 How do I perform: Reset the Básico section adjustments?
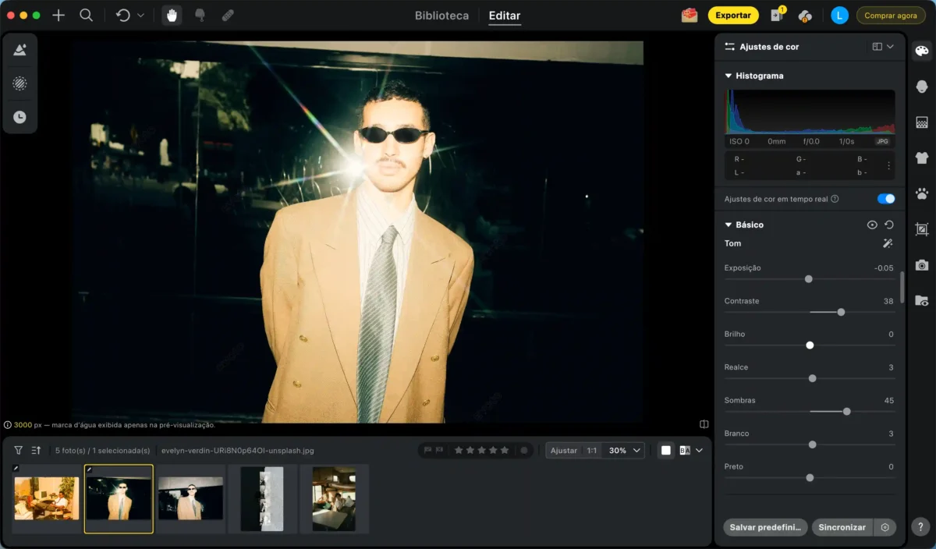coord(889,225)
